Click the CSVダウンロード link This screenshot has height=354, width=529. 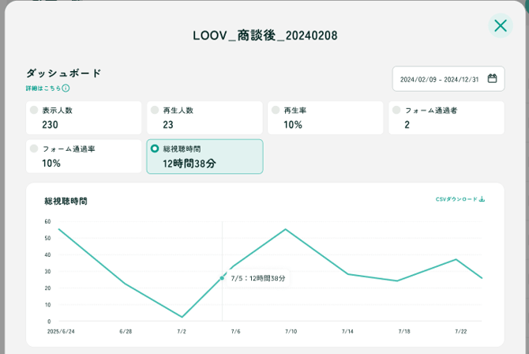[x=456, y=200]
